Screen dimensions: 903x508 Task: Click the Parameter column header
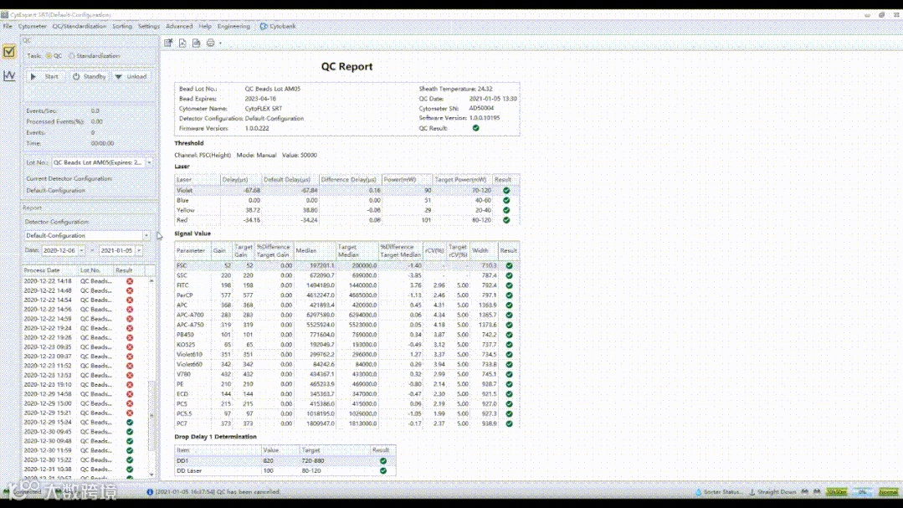point(192,250)
